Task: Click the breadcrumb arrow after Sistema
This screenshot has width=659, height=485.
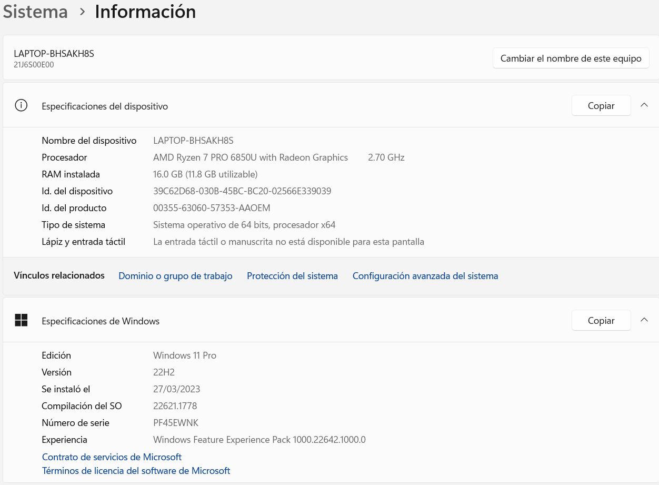Action: tap(82, 12)
